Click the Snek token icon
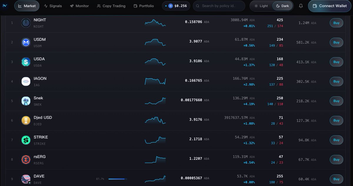The width and height of the screenshot is (353, 186). coord(26,101)
